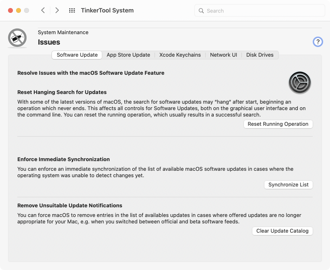Open help with the question mark button

pyautogui.click(x=318, y=42)
